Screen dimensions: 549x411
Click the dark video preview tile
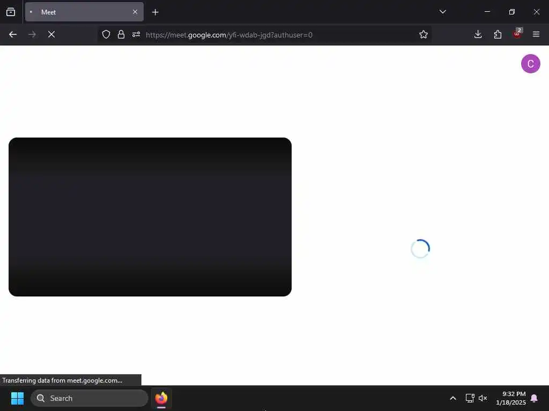coord(150,217)
